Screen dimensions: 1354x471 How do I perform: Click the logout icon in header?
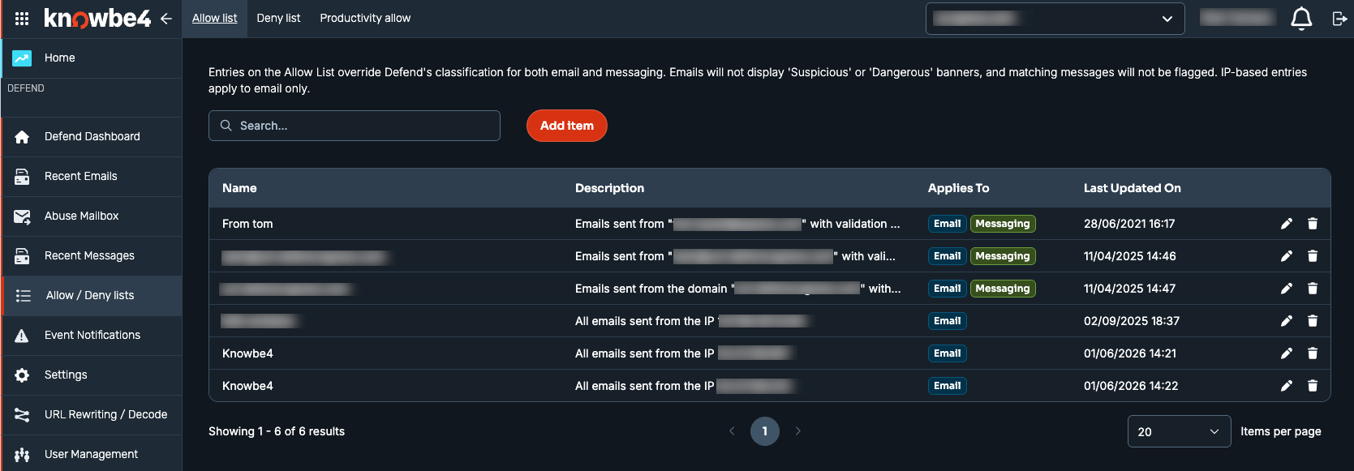1339,18
